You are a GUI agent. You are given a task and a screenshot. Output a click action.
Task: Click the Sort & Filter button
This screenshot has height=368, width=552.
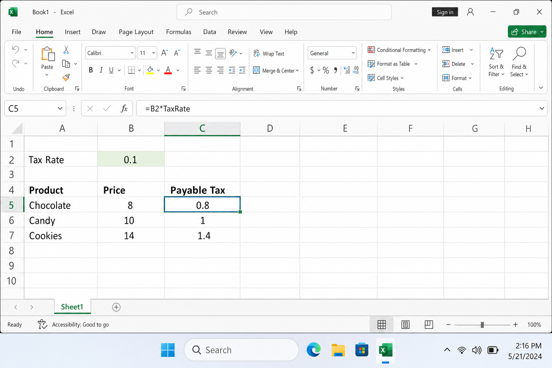pos(496,62)
